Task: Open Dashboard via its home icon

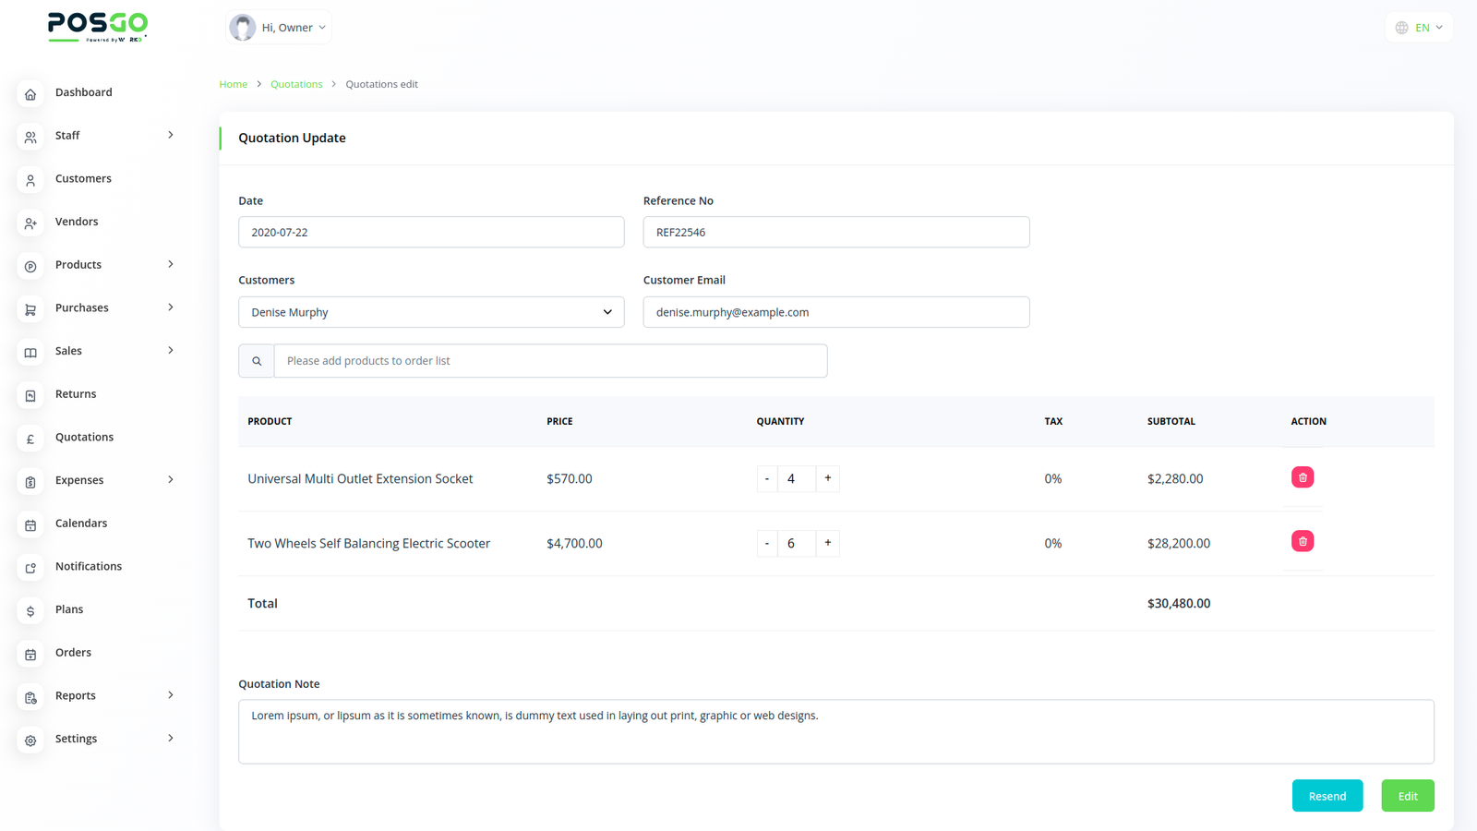Action: click(x=30, y=94)
